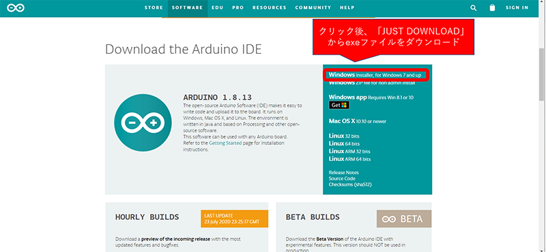
Task: Click the large round Arduino infinity logo
Action: pyautogui.click(x=143, y=123)
